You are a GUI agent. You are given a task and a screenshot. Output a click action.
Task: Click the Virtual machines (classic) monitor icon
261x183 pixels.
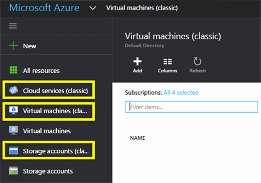tap(14, 110)
